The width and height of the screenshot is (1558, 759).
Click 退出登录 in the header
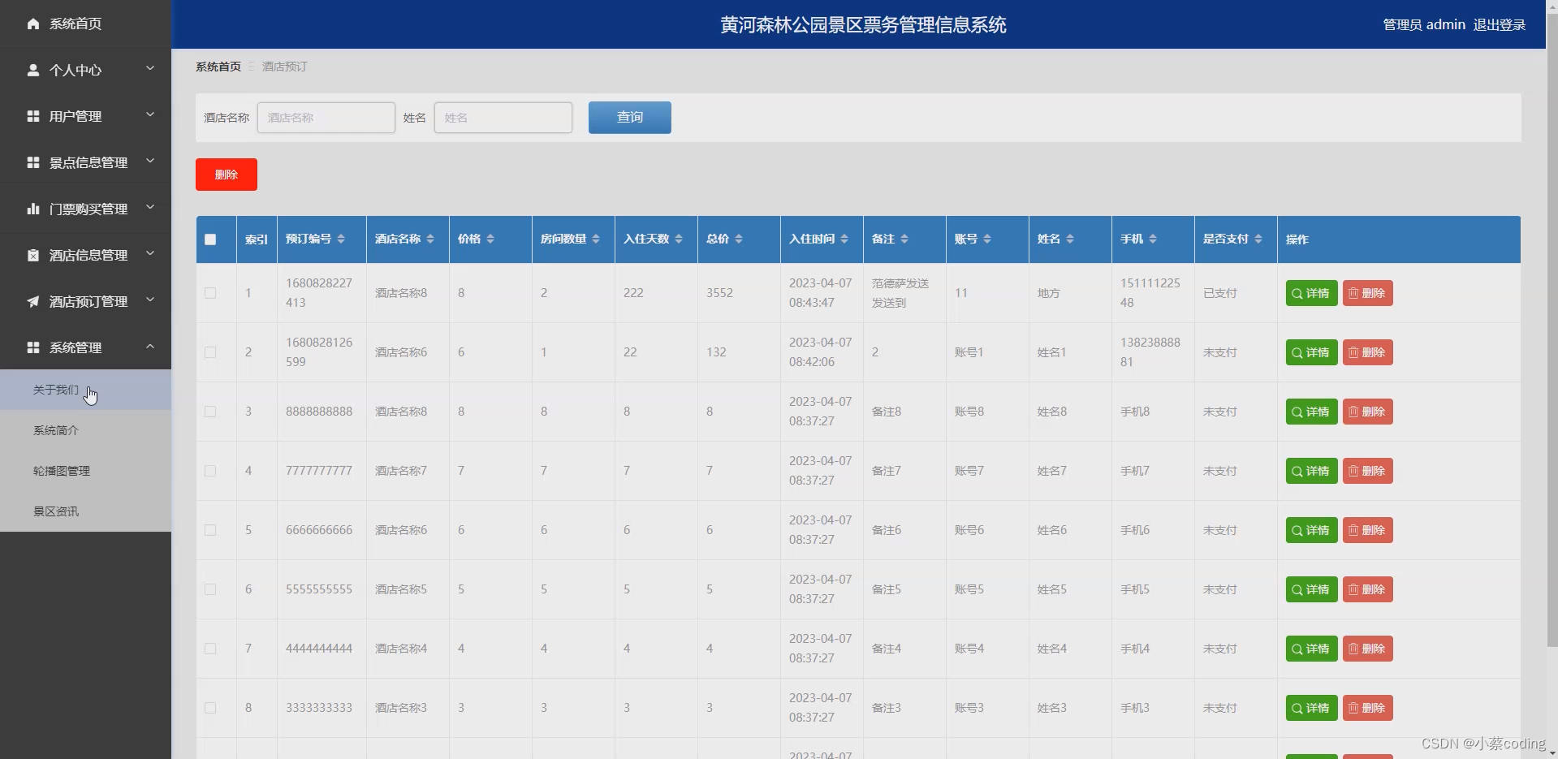pos(1500,24)
